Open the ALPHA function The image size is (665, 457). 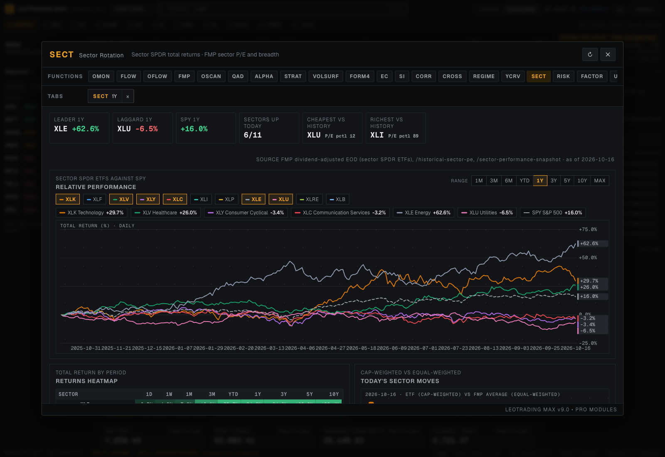(x=264, y=76)
